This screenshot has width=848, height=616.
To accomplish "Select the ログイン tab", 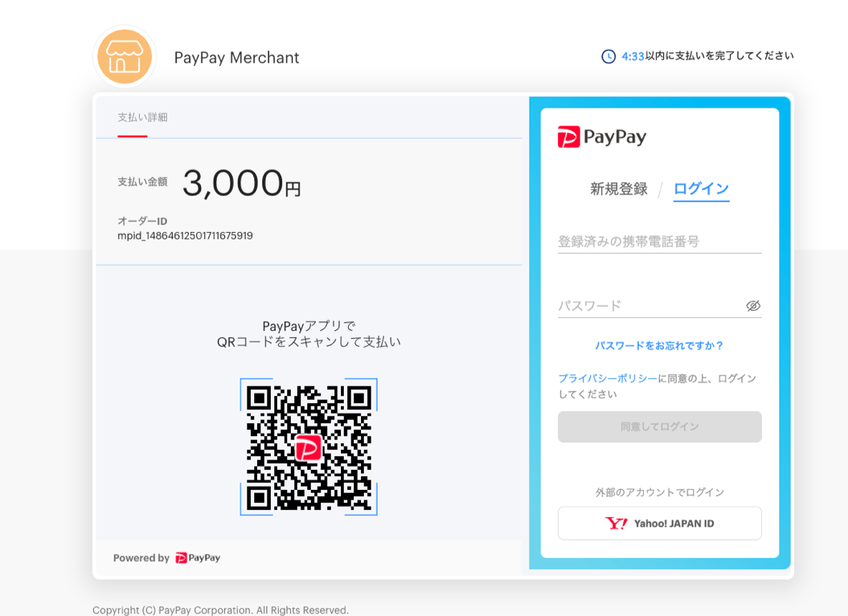I will tap(701, 189).
